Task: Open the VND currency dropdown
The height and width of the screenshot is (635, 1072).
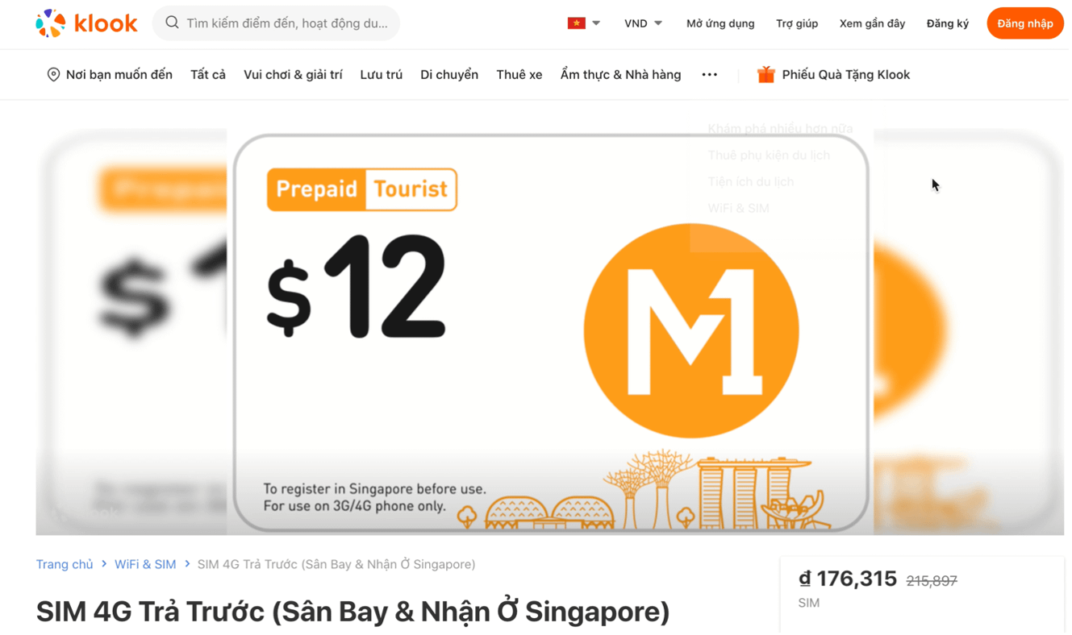Action: tap(643, 23)
